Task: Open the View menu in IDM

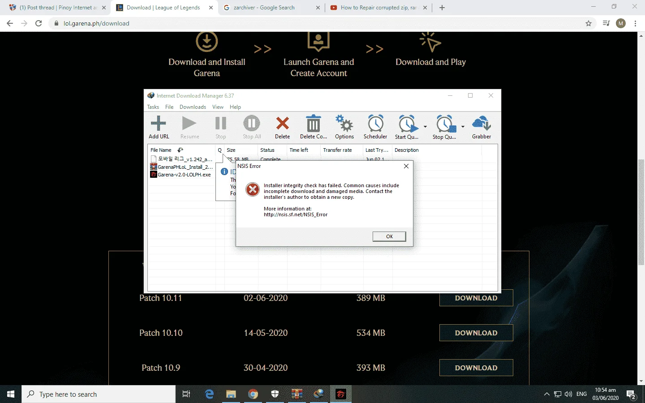Action: coord(218,107)
